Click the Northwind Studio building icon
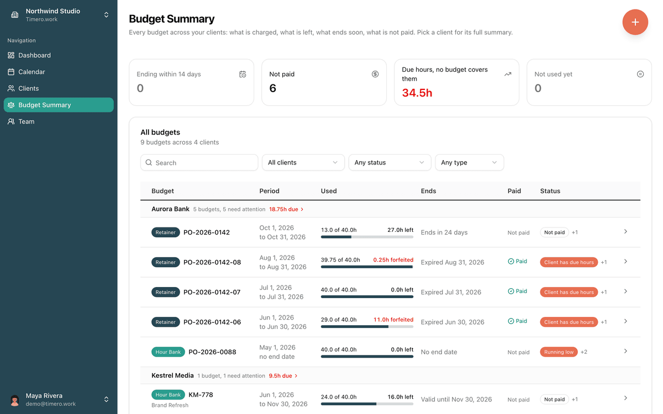663x414 pixels. tap(15, 15)
